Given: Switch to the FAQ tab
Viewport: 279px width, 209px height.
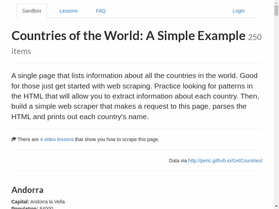Looking at the screenshot, I should pyautogui.click(x=101, y=11).
